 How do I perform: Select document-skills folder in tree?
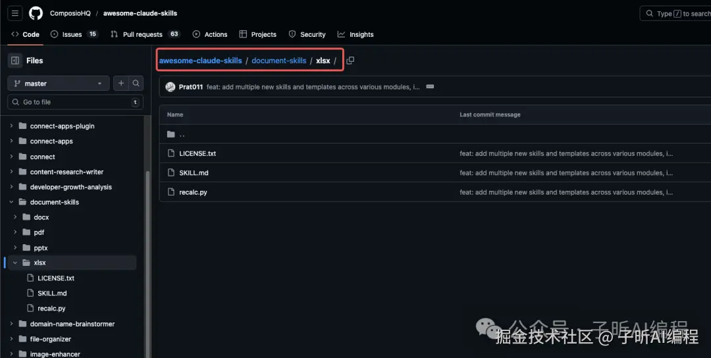coord(55,202)
